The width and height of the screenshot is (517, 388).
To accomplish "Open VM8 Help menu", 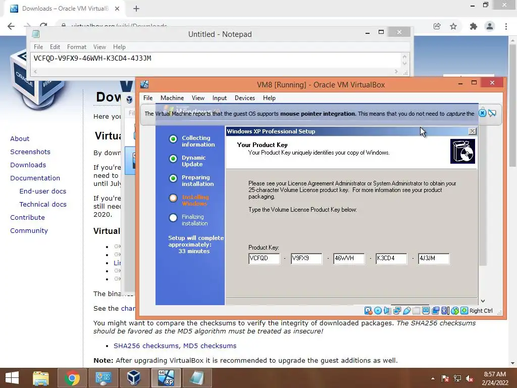I will click(x=269, y=98).
